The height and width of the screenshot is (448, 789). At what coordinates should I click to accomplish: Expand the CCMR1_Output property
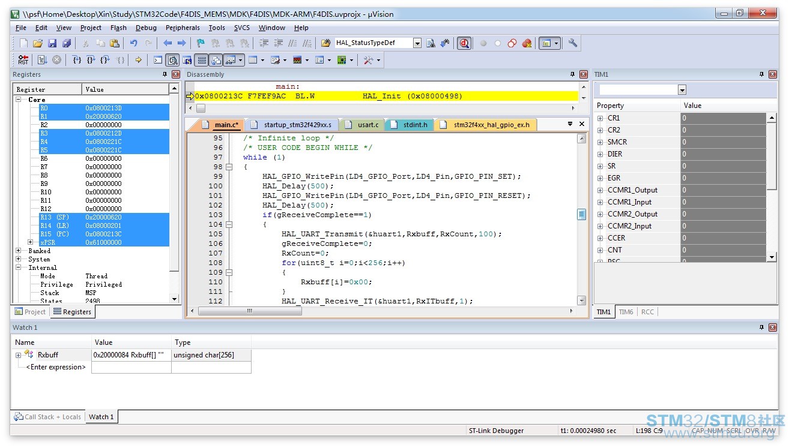pyautogui.click(x=600, y=190)
